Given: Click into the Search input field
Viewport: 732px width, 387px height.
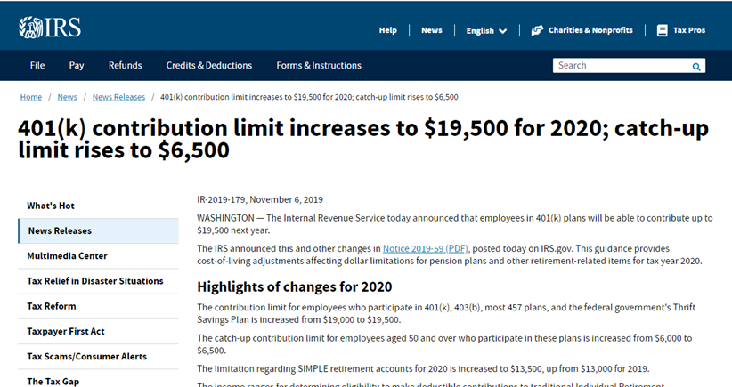Looking at the screenshot, I should [x=621, y=66].
